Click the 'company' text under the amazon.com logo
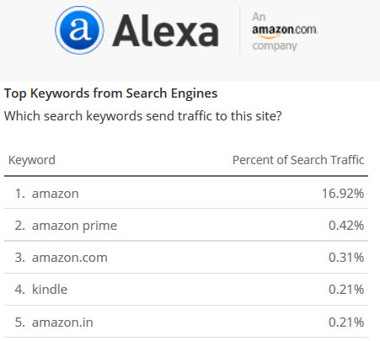Image resolution: width=380 pixels, height=341 pixels. tap(275, 45)
